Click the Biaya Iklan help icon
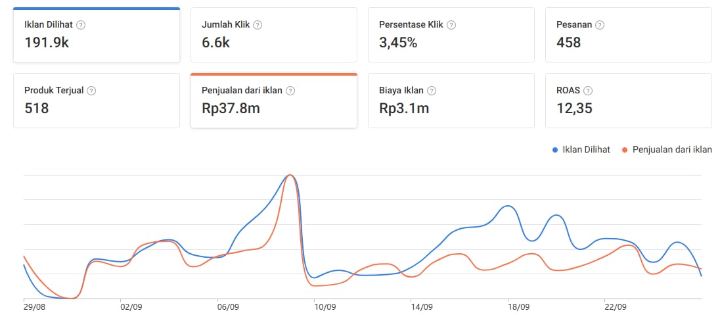Viewport: 720px width, 315px height. point(431,91)
